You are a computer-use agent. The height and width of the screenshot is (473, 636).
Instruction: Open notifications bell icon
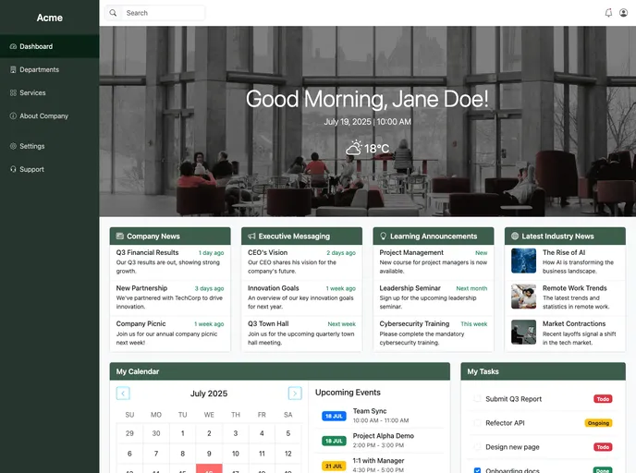tap(608, 13)
